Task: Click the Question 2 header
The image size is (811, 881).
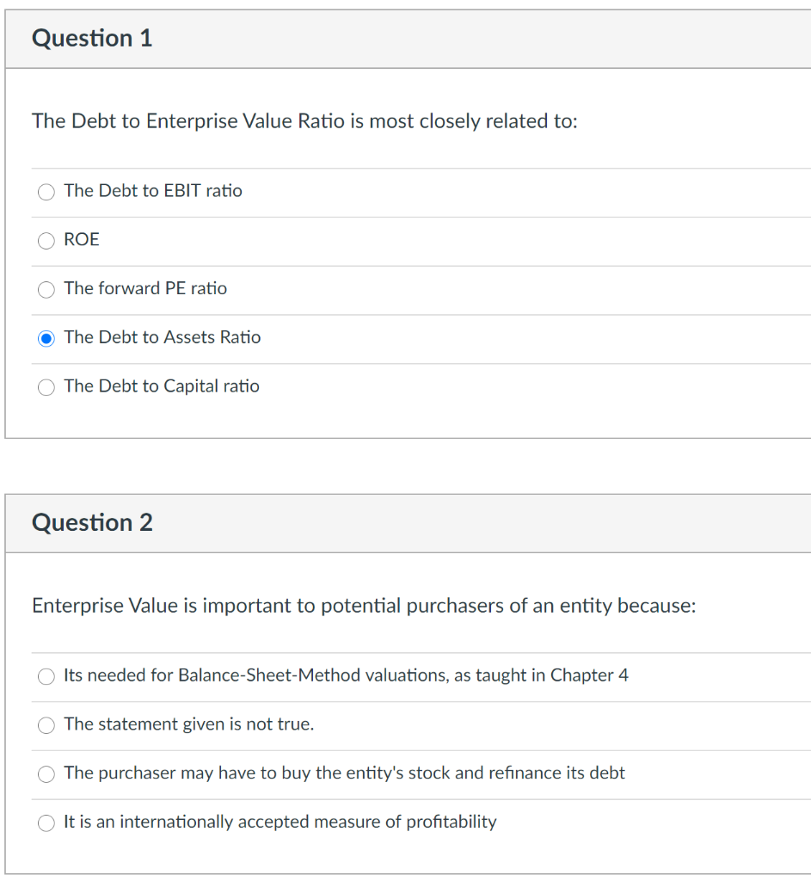Action: [91, 522]
